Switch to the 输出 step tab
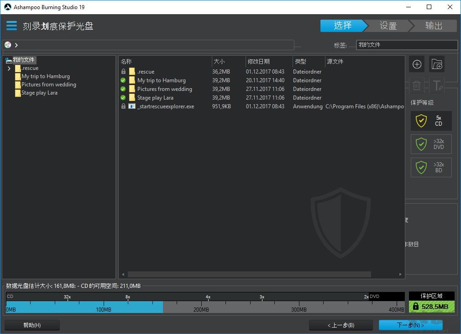The image size is (461, 334). coord(434,26)
